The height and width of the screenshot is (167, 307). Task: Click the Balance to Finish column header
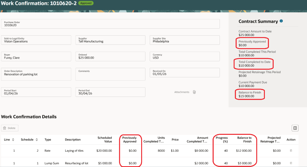click(x=244, y=140)
